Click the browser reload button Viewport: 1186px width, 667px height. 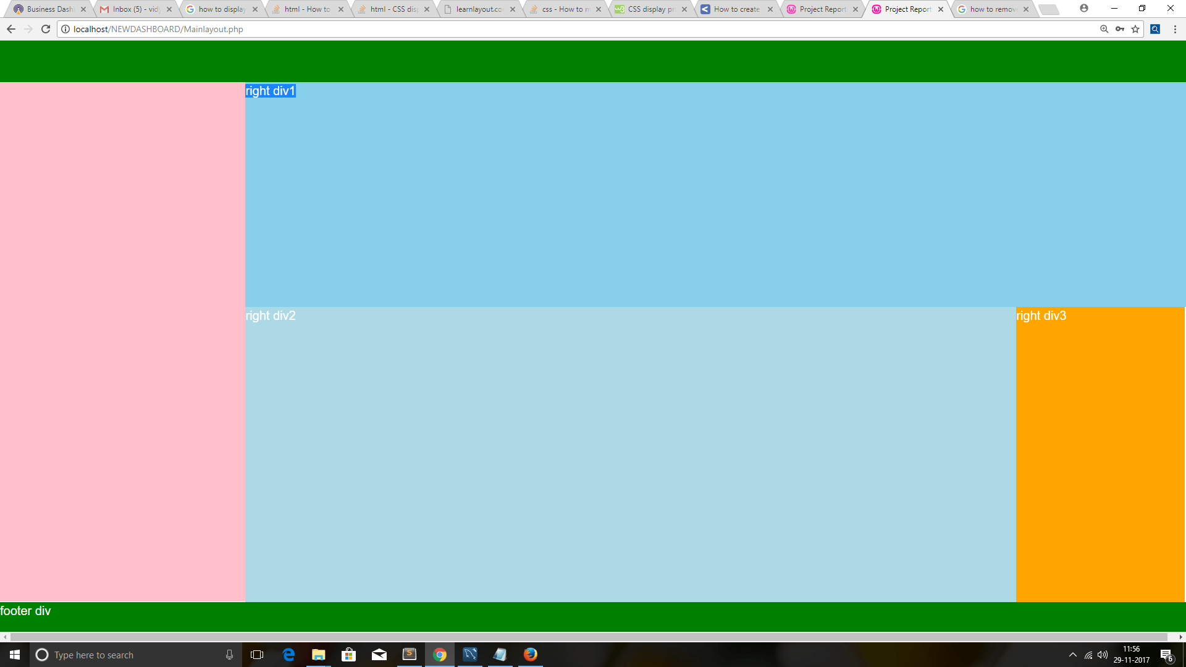coord(45,29)
